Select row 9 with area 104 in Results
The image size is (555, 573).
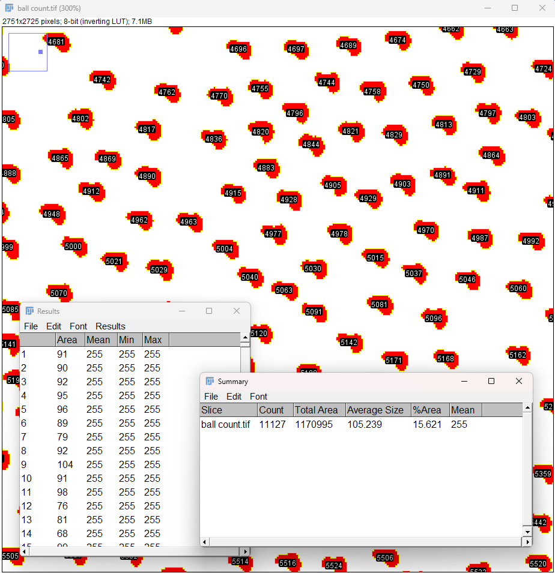point(65,464)
